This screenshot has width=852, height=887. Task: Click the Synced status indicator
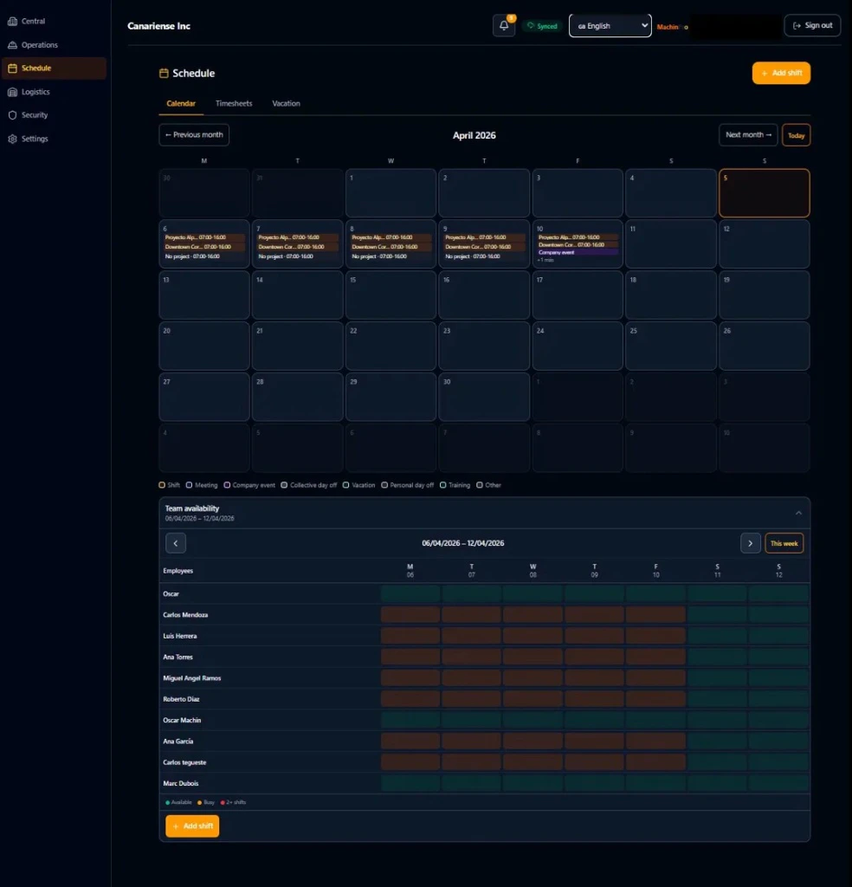[542, 26]
